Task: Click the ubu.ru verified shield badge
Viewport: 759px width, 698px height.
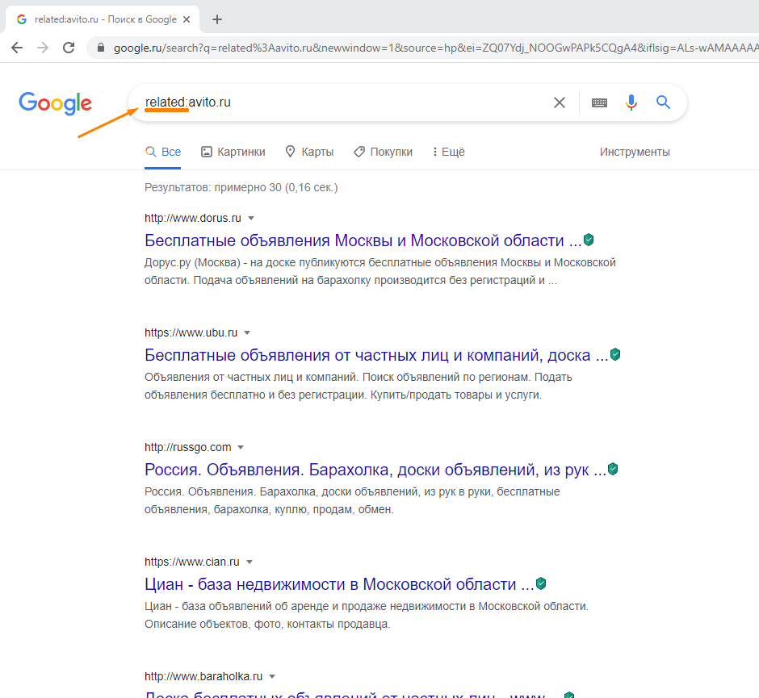Action: tap(615, 354)
